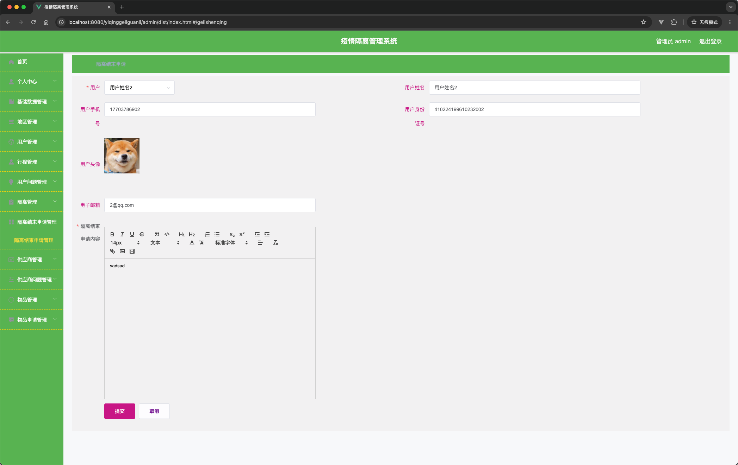
Task: Go back in browser history
Action: [x=8, y=22]
